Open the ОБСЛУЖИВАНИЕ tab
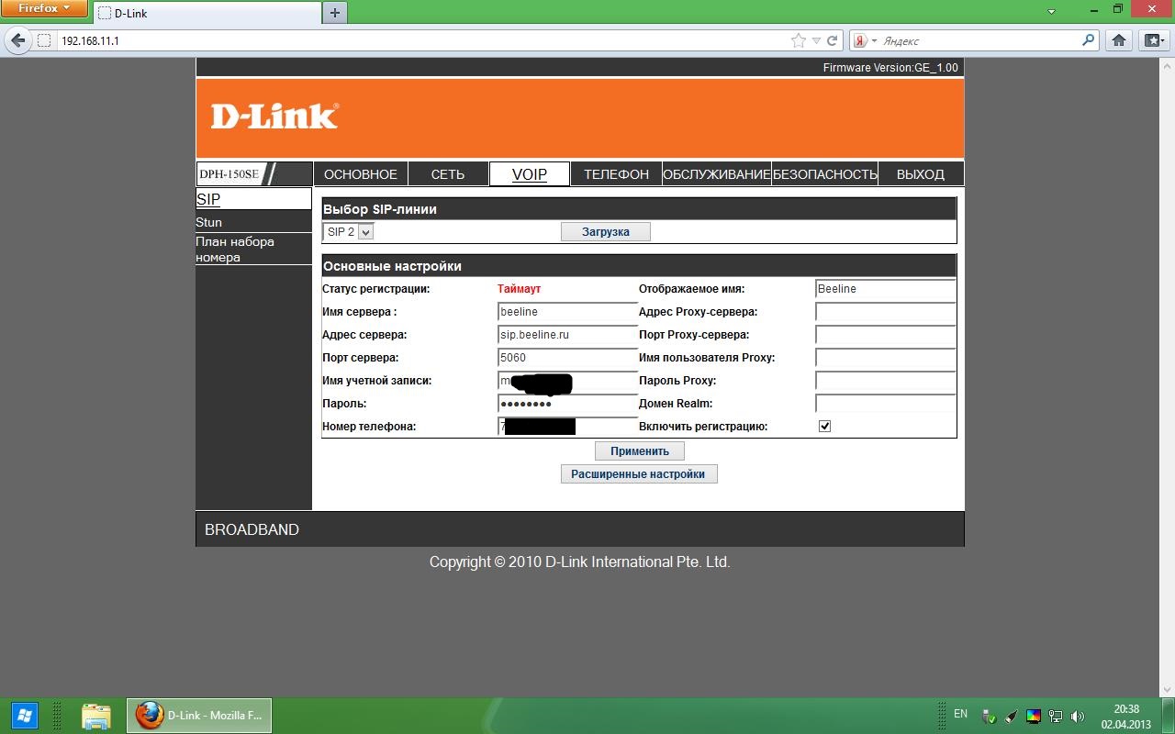The image size is (1175, 734). click(717, 174)
